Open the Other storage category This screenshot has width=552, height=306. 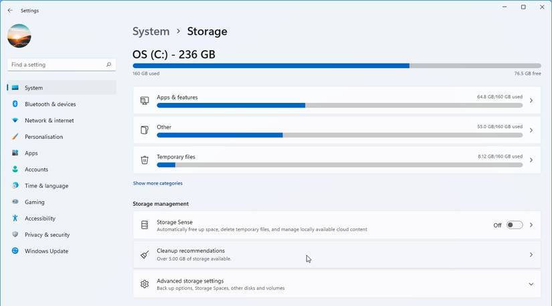[x=337, y=130]
